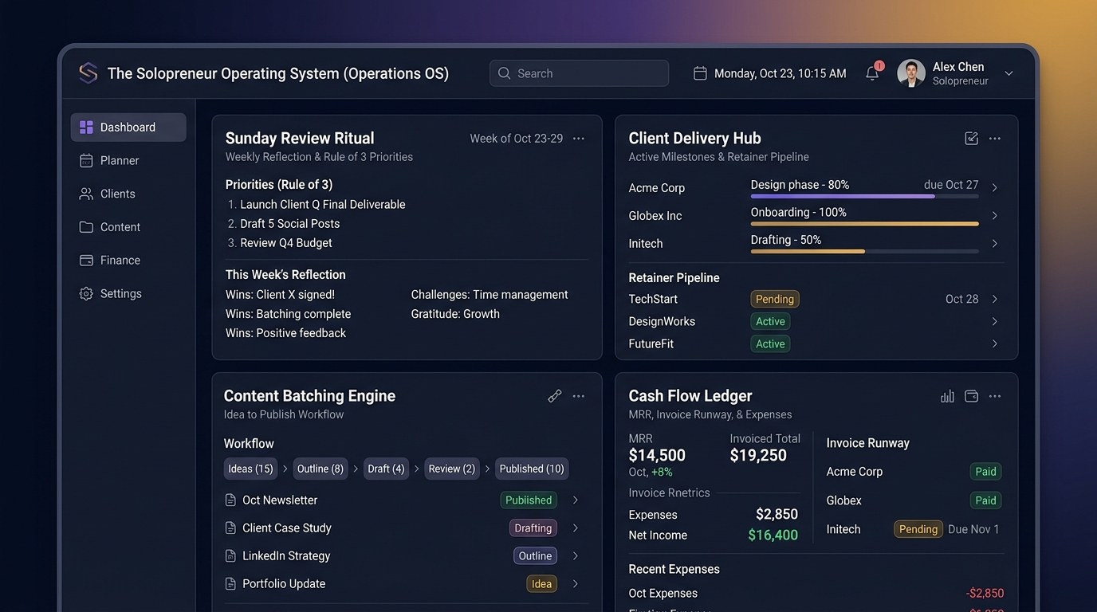The height and width of the screenshot is (612, 1097).
Task: Open the notification bell
Action: click(873, 73)
